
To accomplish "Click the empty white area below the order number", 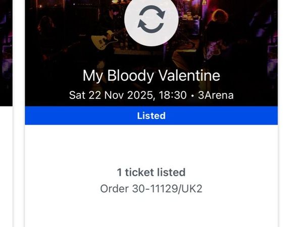I will pyautogui.click(x=151, y=212).
